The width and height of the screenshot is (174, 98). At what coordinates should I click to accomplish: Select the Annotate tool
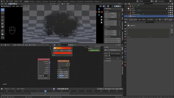(2, 30)
